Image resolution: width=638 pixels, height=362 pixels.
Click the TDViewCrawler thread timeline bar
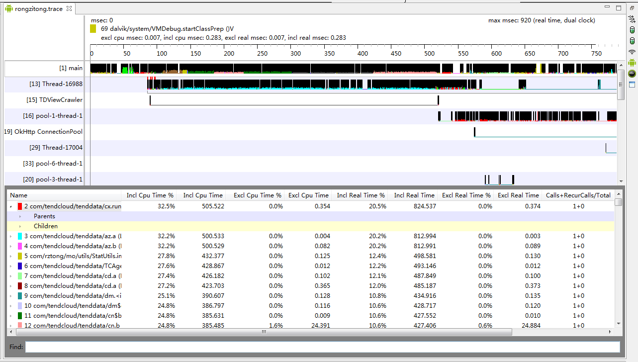tap(294, 100)
